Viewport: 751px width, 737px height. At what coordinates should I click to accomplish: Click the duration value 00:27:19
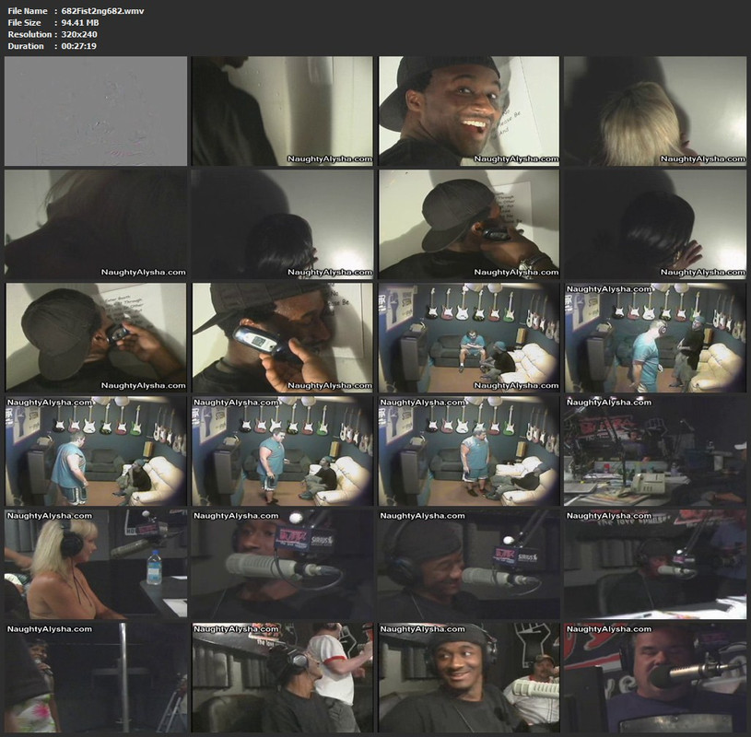click(78, 46)
